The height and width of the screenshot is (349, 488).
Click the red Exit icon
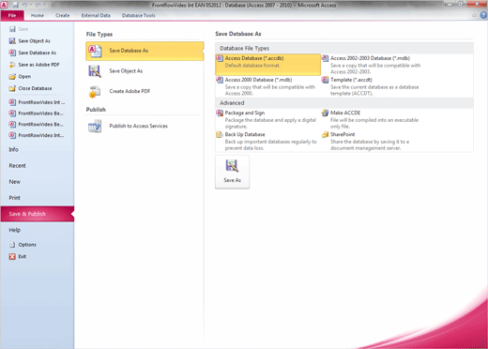12,257
